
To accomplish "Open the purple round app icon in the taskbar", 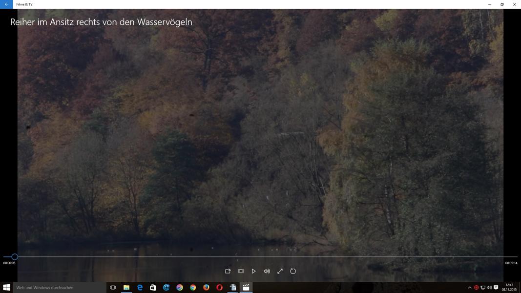I will (x=179, y=287).
